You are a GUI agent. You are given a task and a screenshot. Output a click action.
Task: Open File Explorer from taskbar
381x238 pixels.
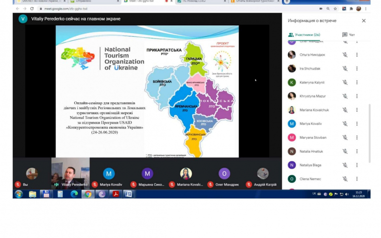pos(32,194)
